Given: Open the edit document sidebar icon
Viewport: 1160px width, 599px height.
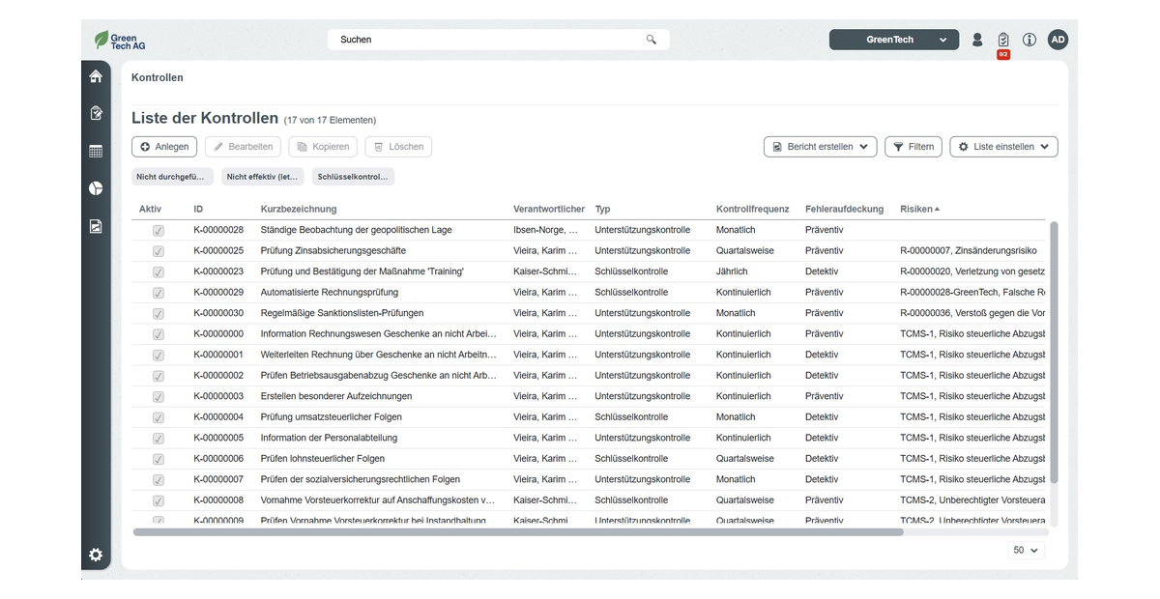Looking at the screenshot, I should pyautogui.click(x=96, y=113).
